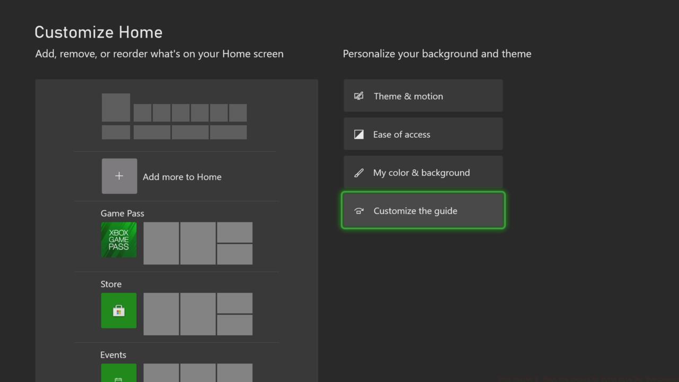Screen dimensions: 679x382
Task: Select the Microsoft Store shopping bag tile
Action: pyautogui.click(x=119, y=310)
